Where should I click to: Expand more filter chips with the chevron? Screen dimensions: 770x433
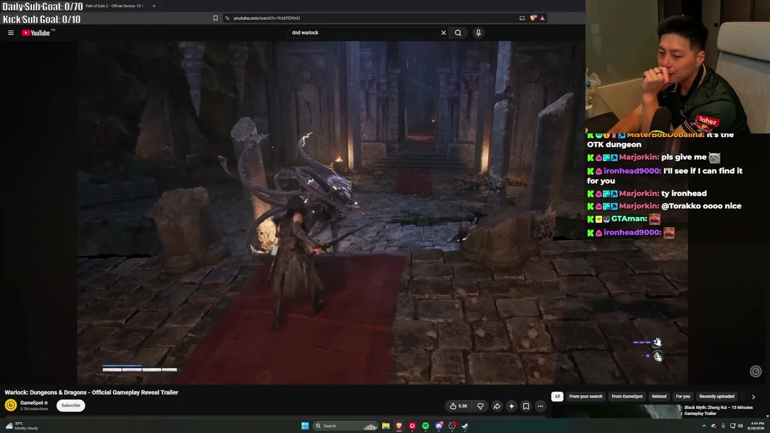753,397
